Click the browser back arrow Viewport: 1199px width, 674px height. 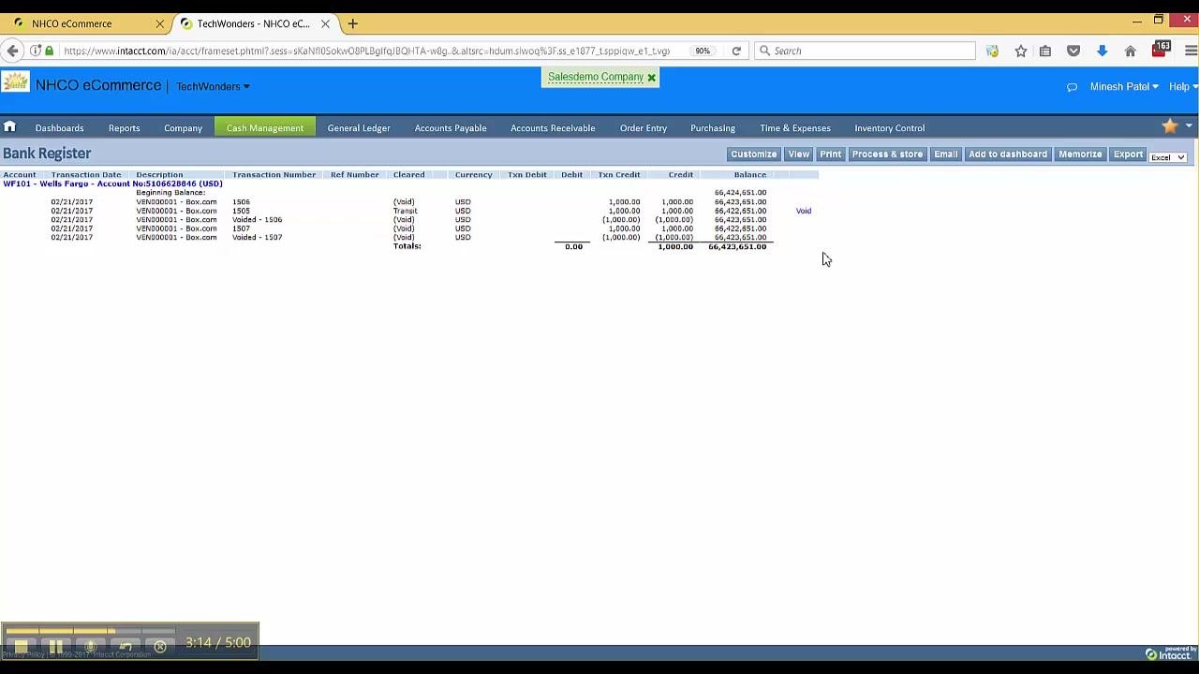point(12,51)
